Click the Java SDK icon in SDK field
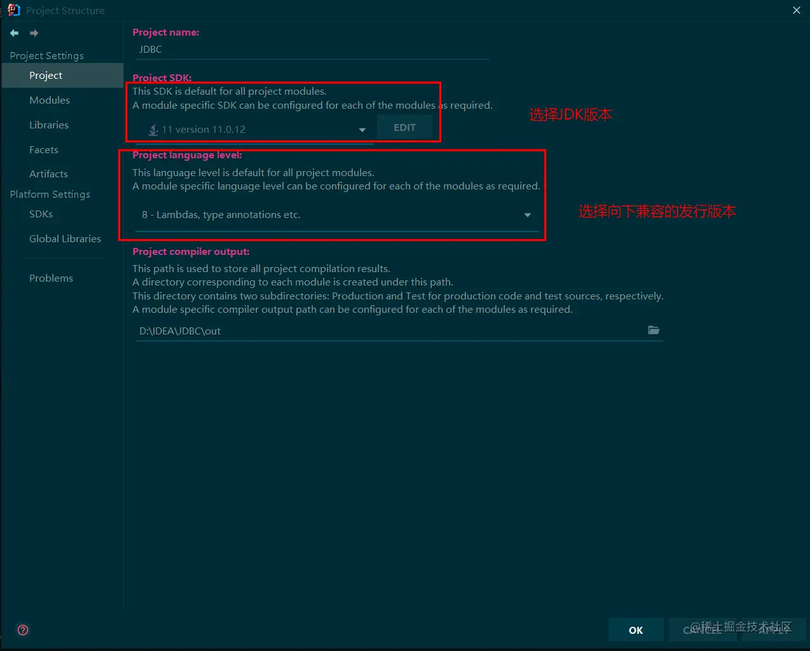This screenshot has width=810, height=651. click(153, 129)
